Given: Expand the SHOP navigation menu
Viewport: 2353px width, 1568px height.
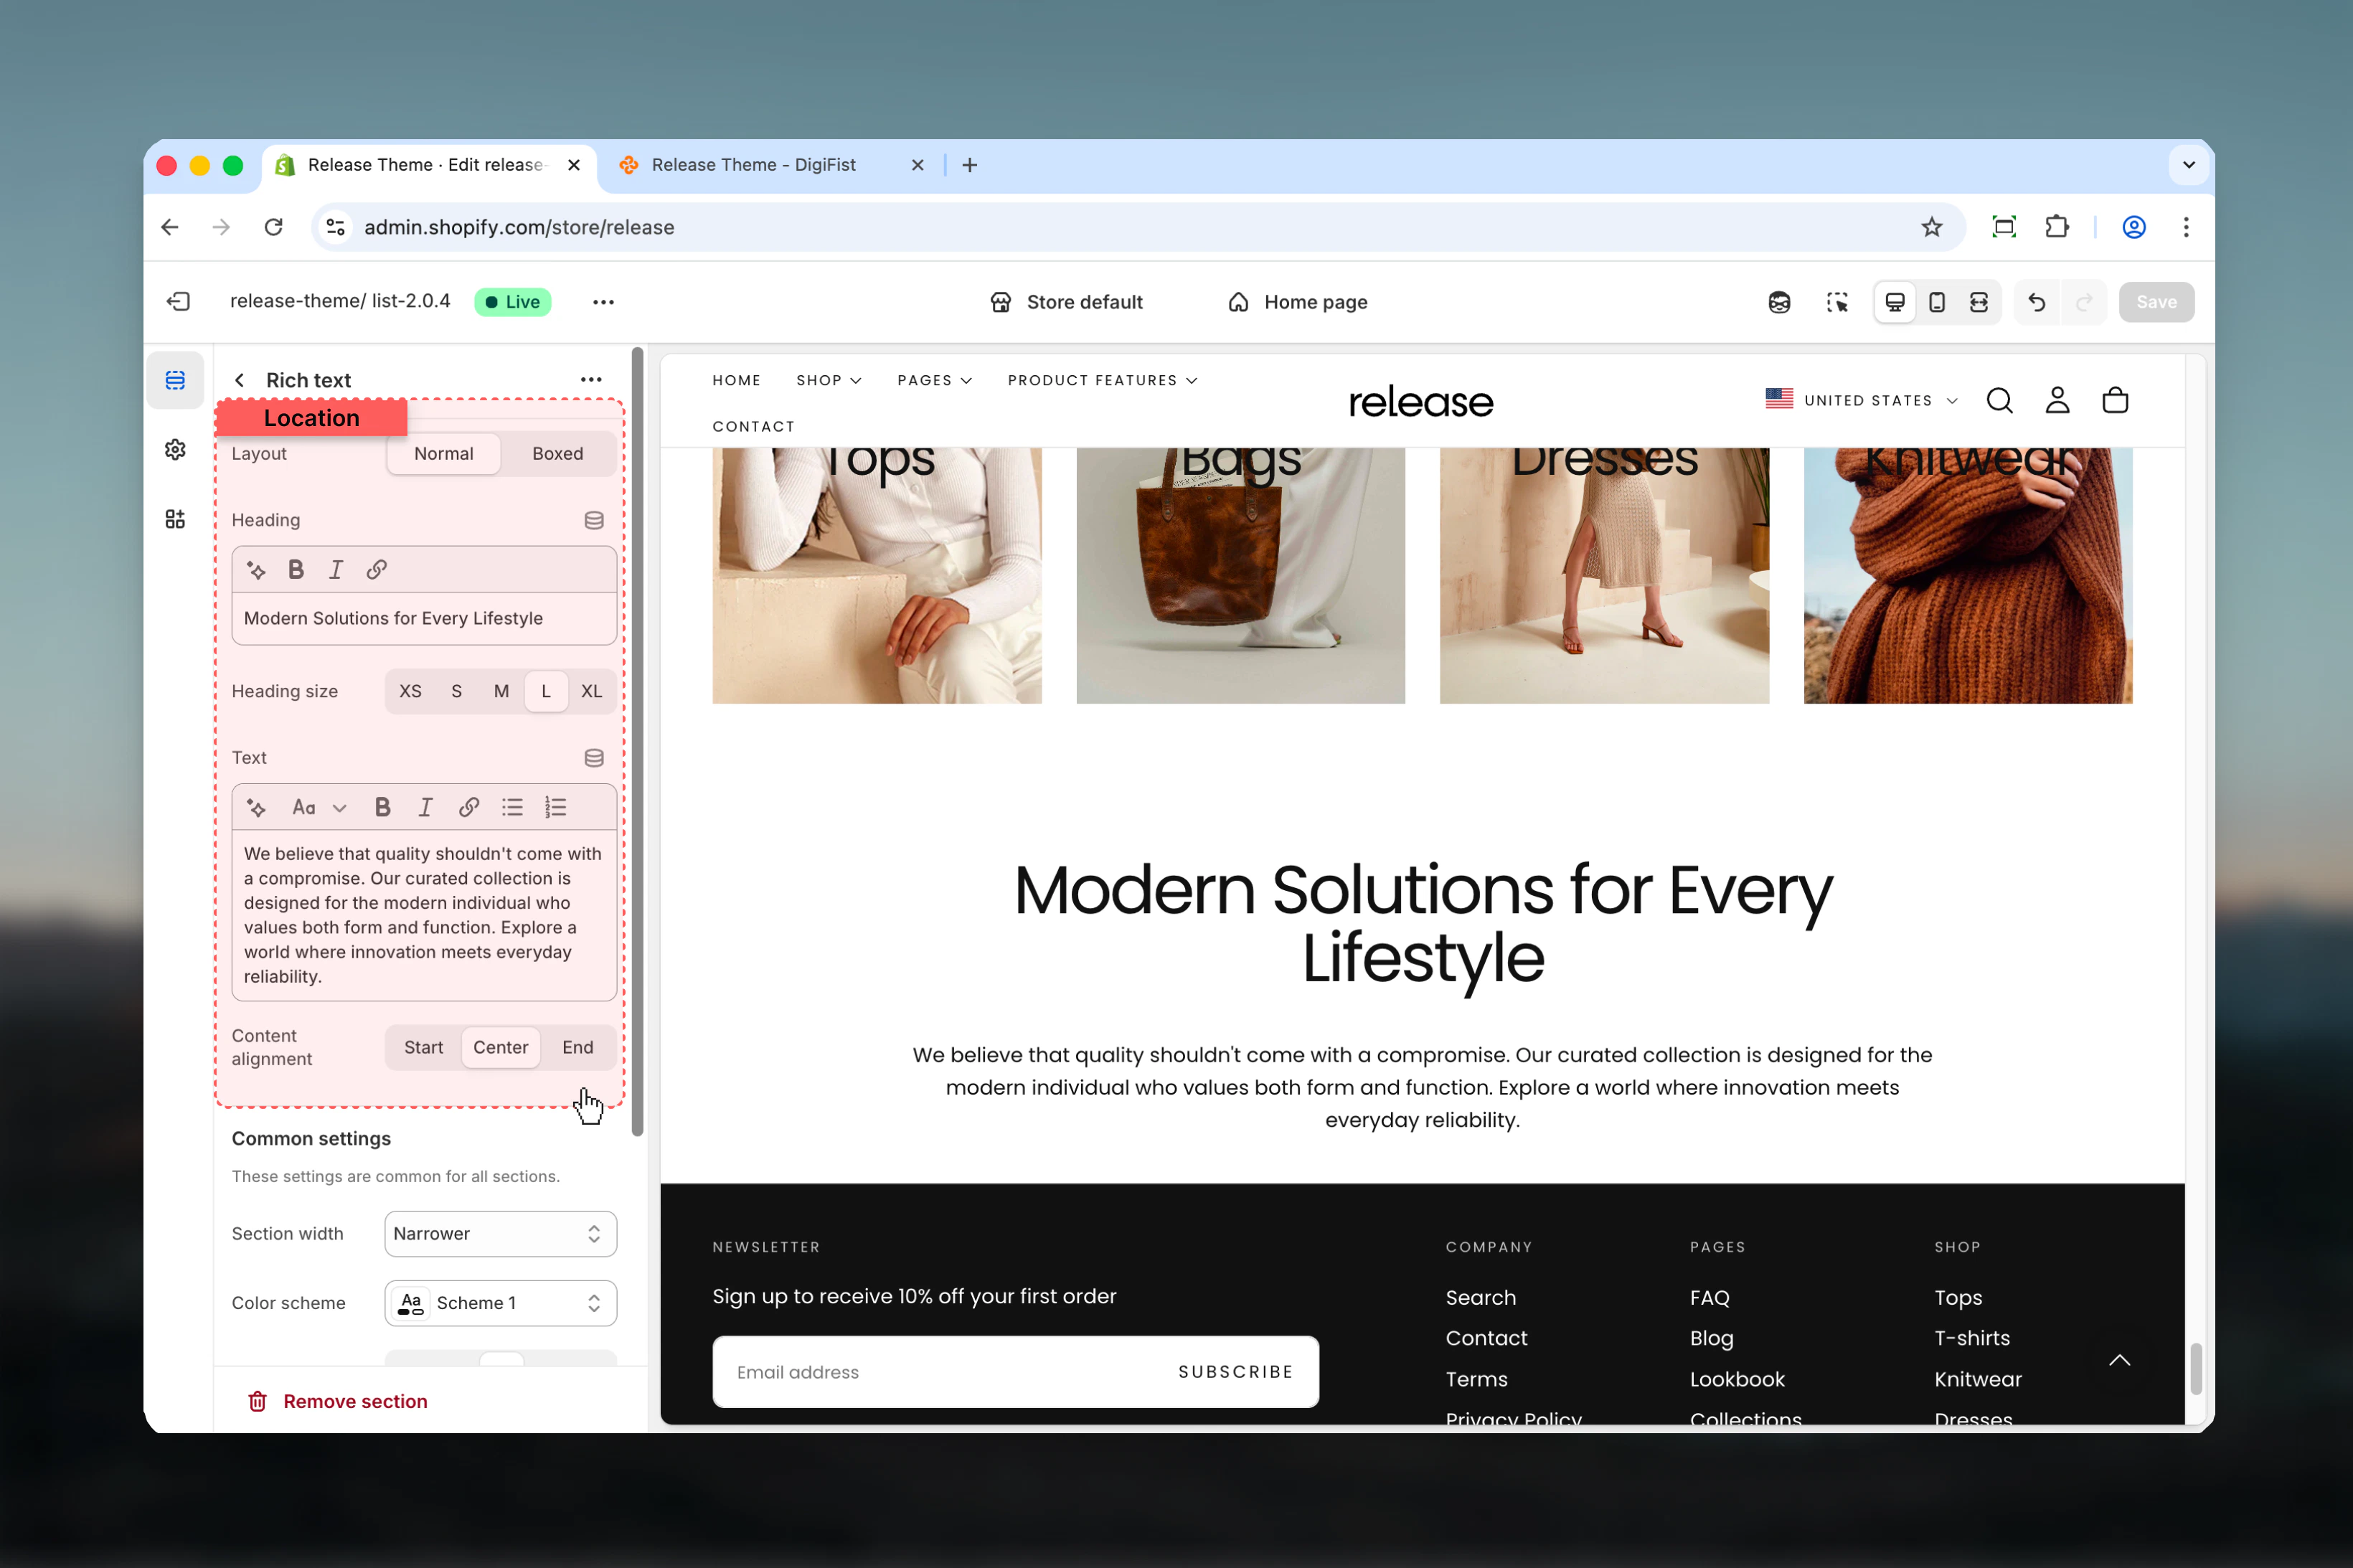Looking at the screenshot, I should click(829, 381).
